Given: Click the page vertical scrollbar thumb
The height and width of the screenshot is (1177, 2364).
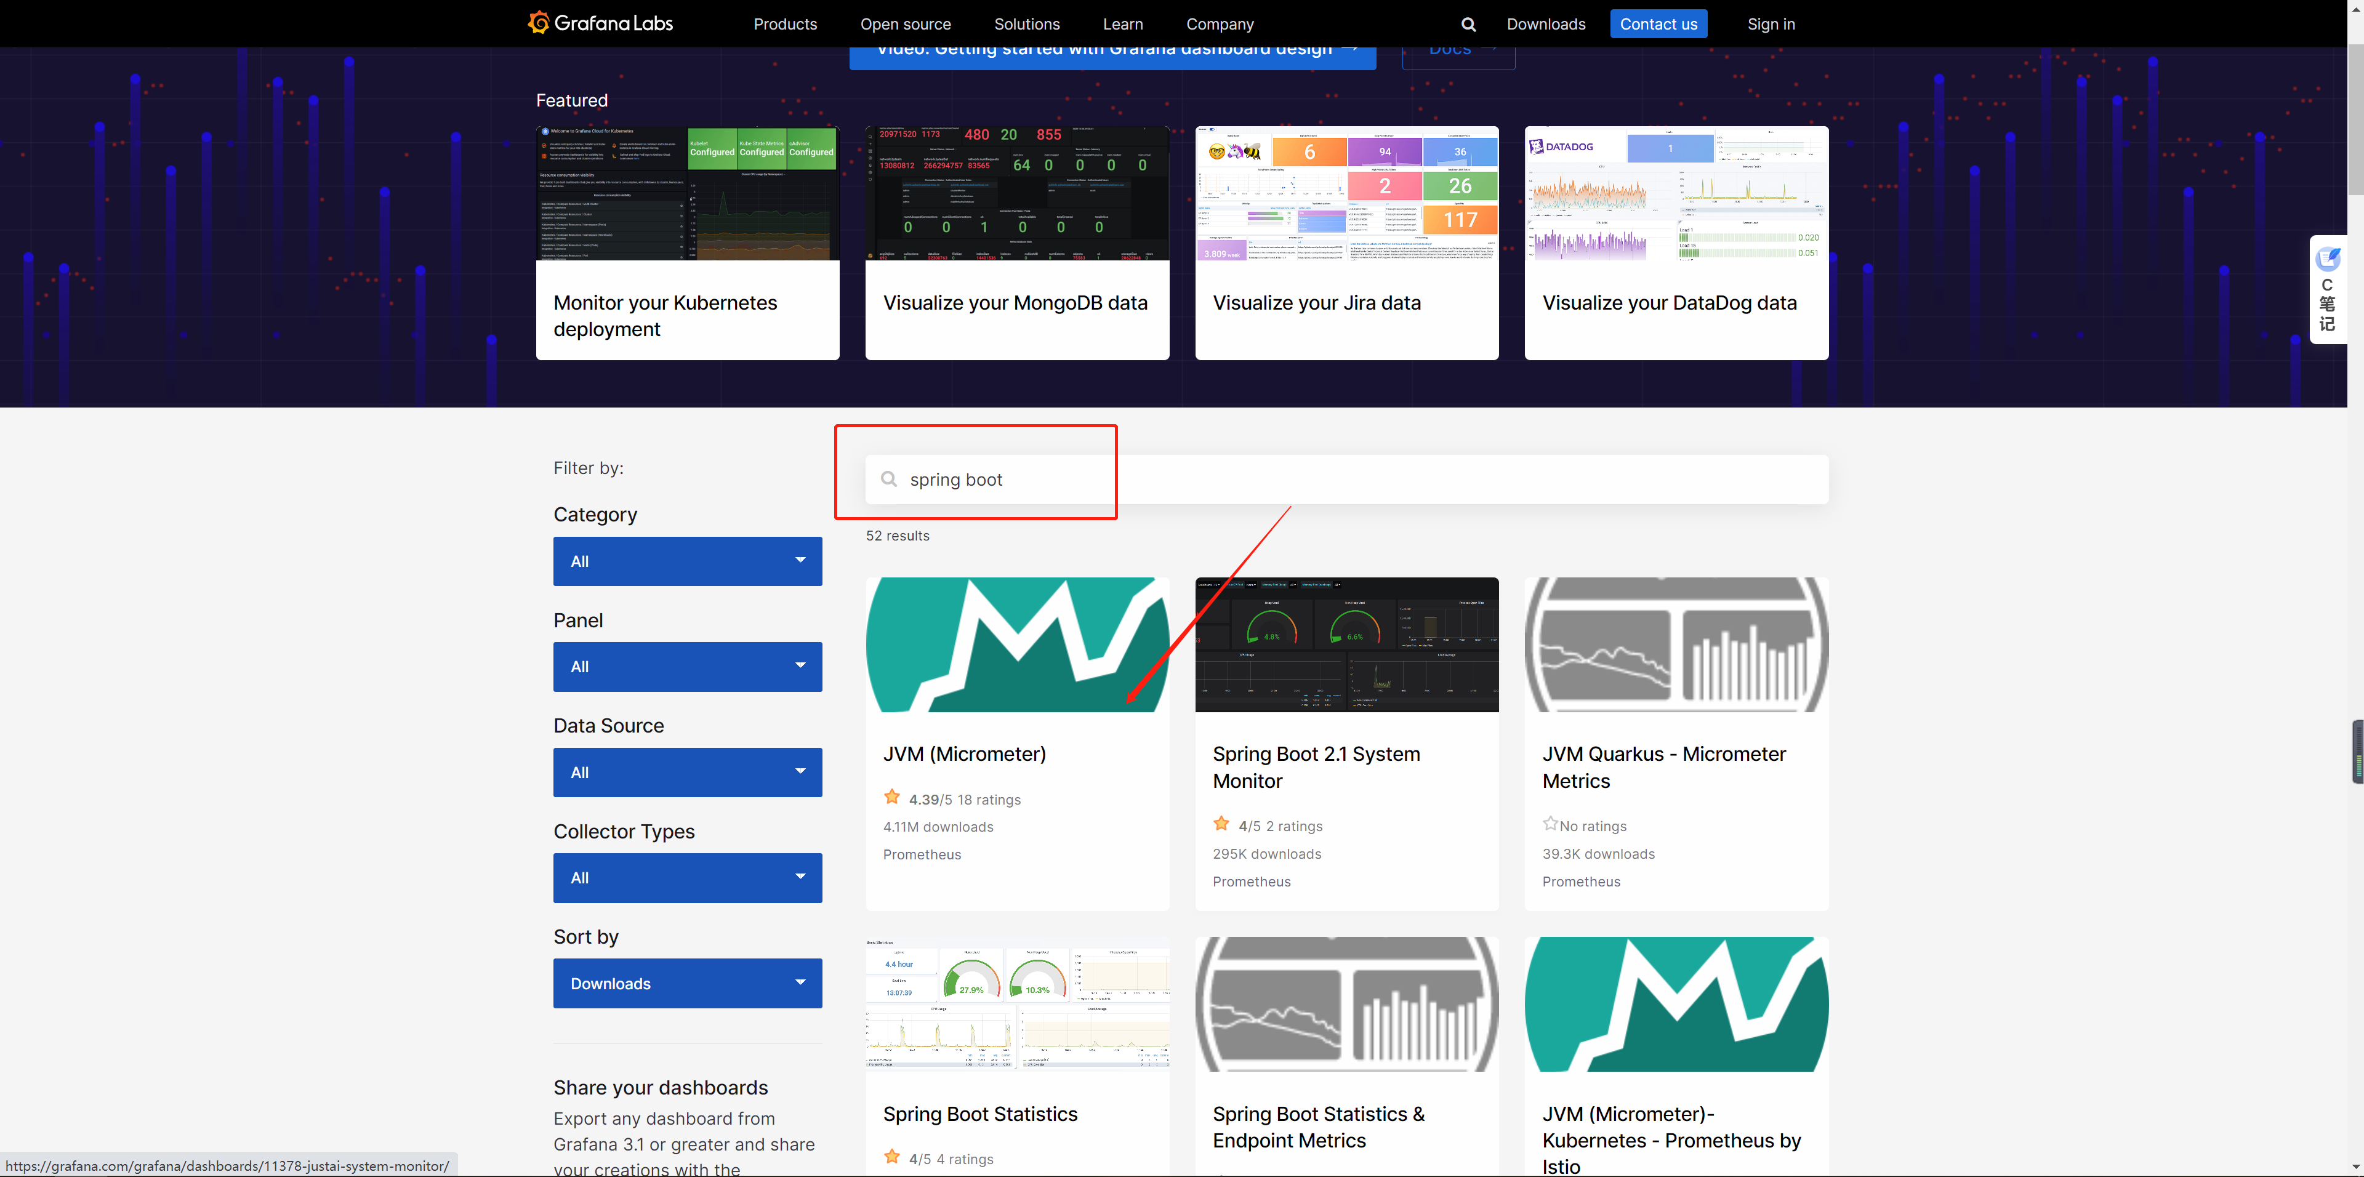Looking at the screenshot, I should (x=2355, y=119).
